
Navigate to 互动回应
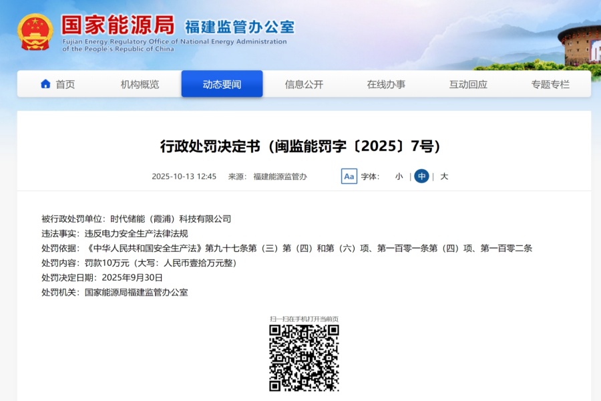pyautogui.click(x=468, y=84)
